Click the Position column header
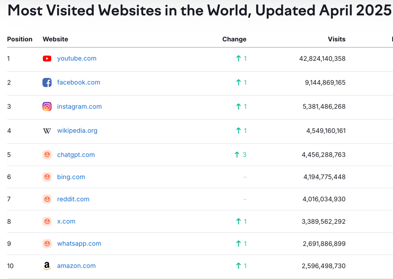393x279 pixels. (20, 39)
